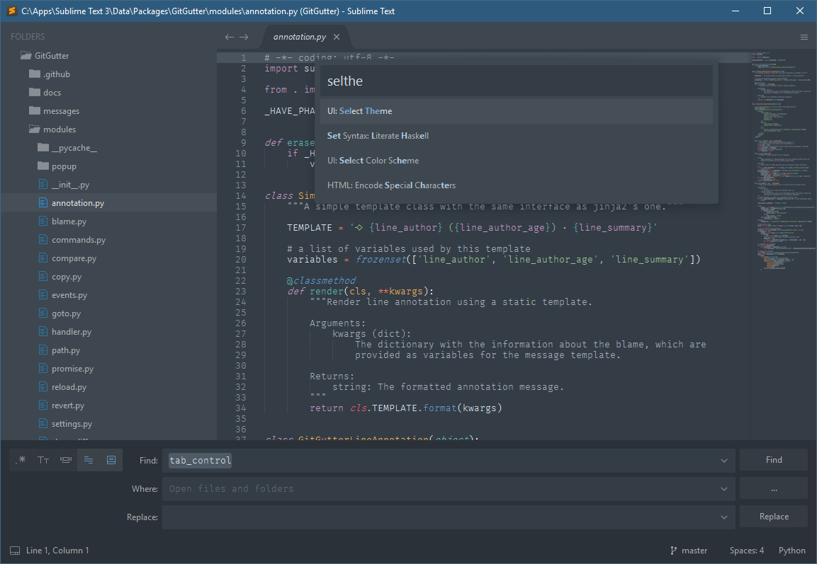
Task: Click the git branch icon in status bar
Action: point(674,551)
